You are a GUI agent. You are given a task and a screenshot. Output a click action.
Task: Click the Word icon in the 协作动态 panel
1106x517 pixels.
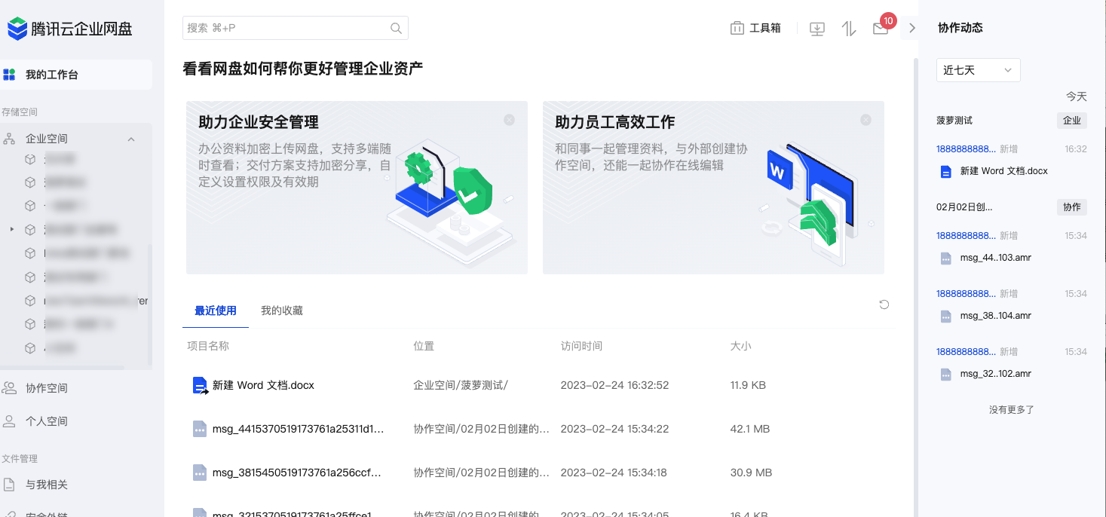pyautogui.click(x=946, y=172)
